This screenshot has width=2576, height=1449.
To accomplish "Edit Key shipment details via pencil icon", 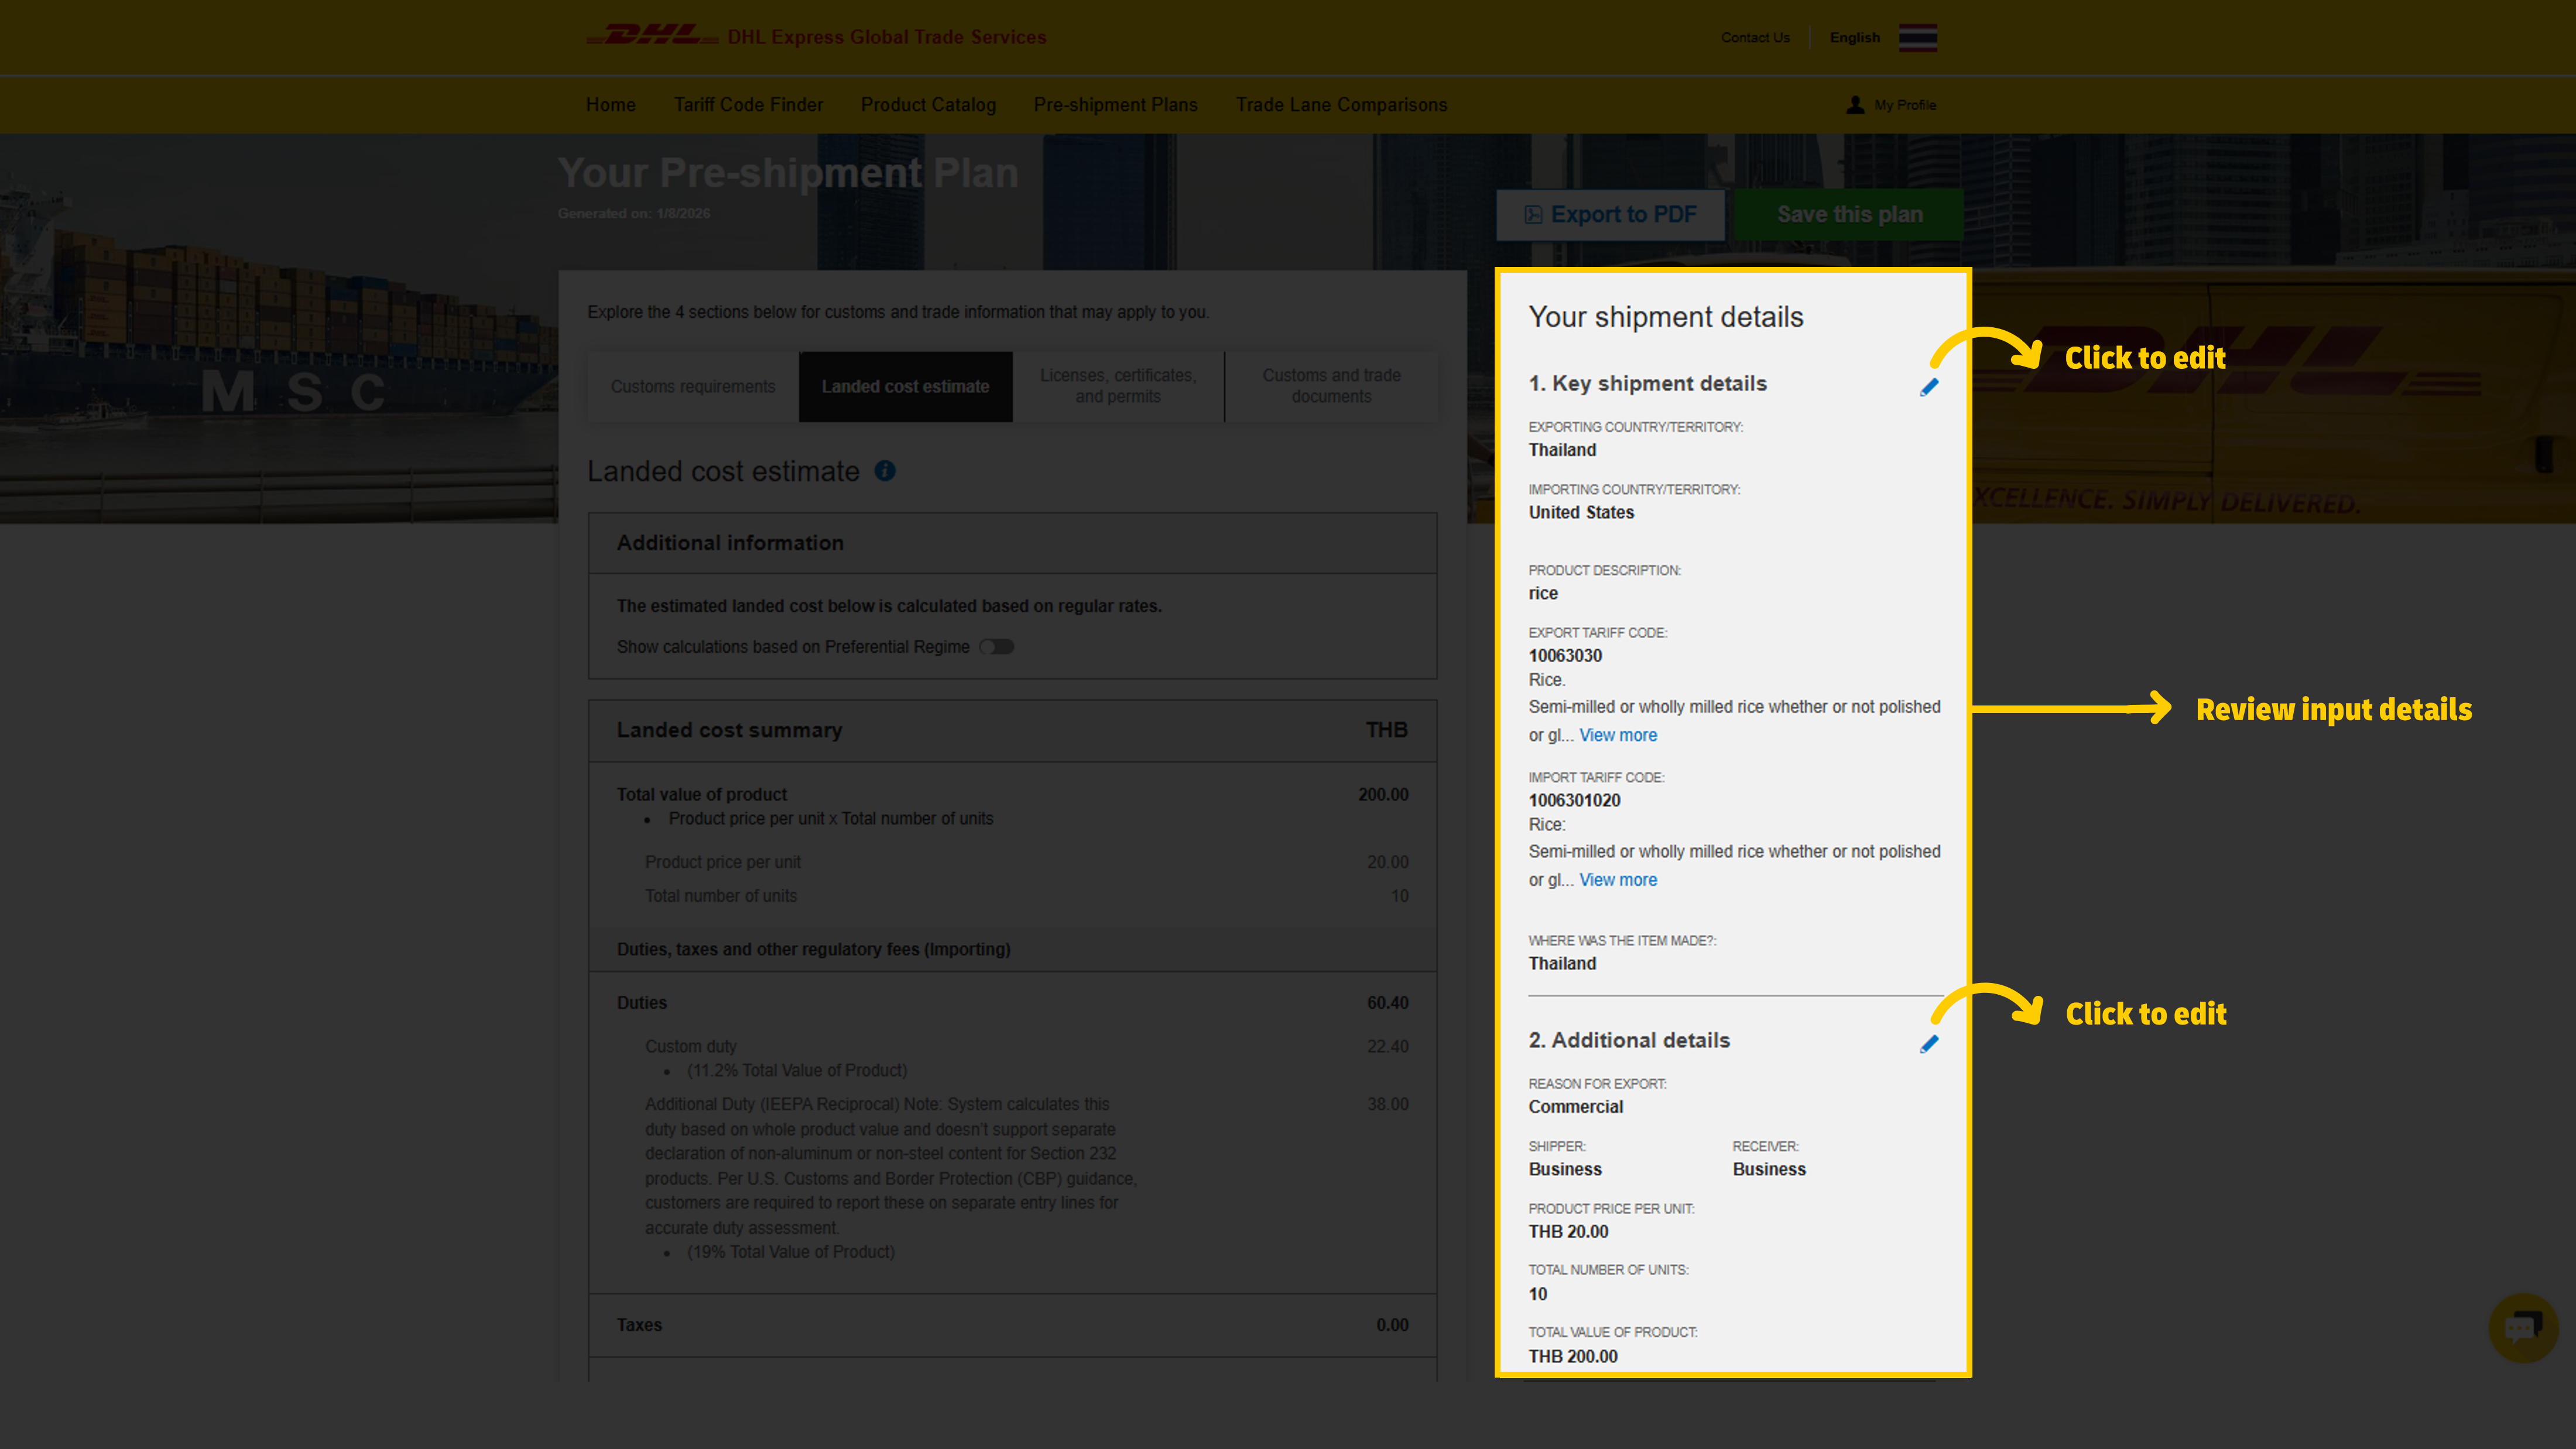I will [1929, 387].
